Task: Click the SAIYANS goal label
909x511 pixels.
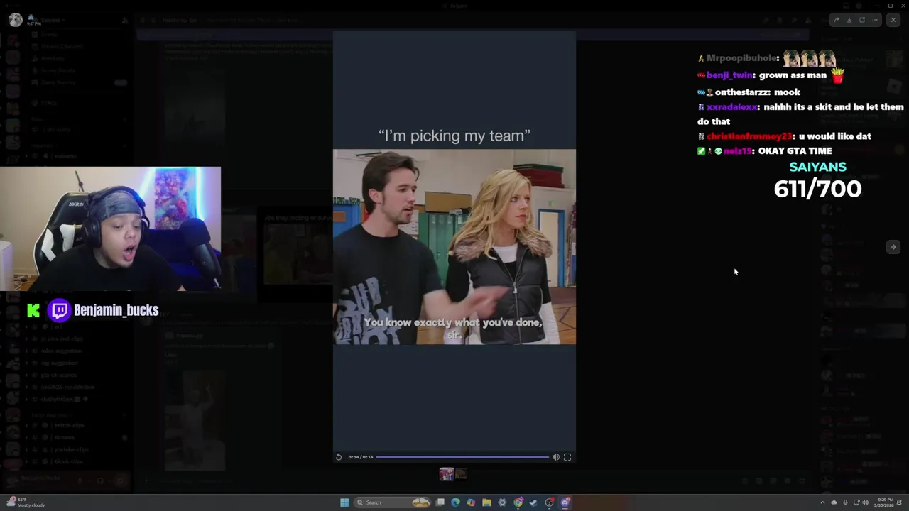Action: 817,167
